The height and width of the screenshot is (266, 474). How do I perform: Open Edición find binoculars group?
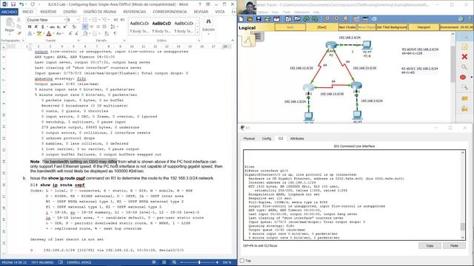click(x=208, y=24)
